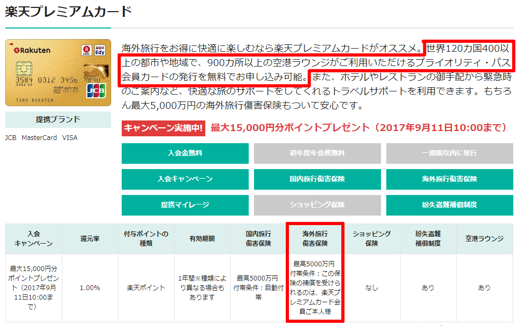Click the 国内旅行傷害保険 table header
Viewport: 517px width, 326px height.
tap(258, 239)
